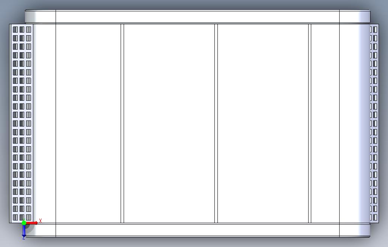388x247 pixels.
Task: Select the bottom horizontal rail face
Action: tap(197, 230)
